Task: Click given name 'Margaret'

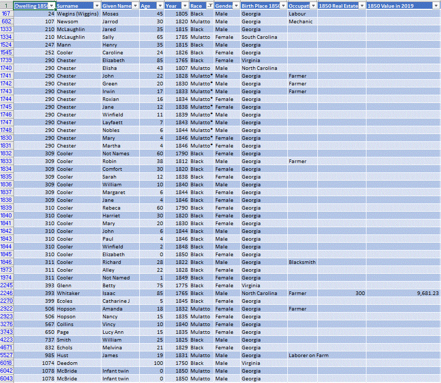Action: [x=120, y=193]
